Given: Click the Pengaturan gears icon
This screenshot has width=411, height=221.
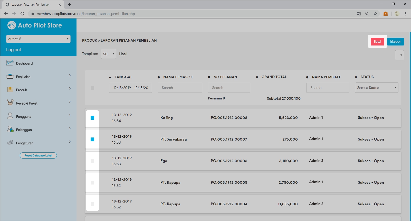Looking at the screenshot, I should (x=10, y=143).
